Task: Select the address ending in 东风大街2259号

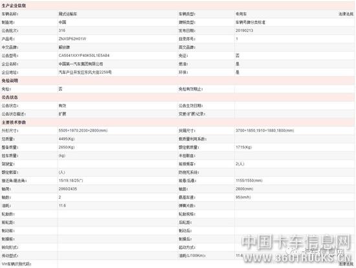Action: [85, 73]
